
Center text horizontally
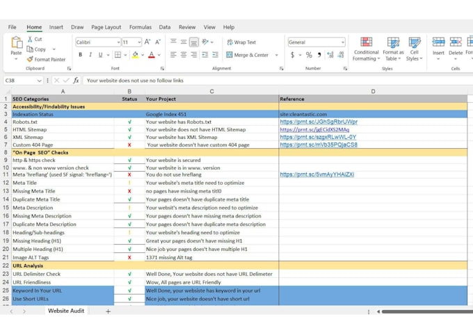(184, 55)
